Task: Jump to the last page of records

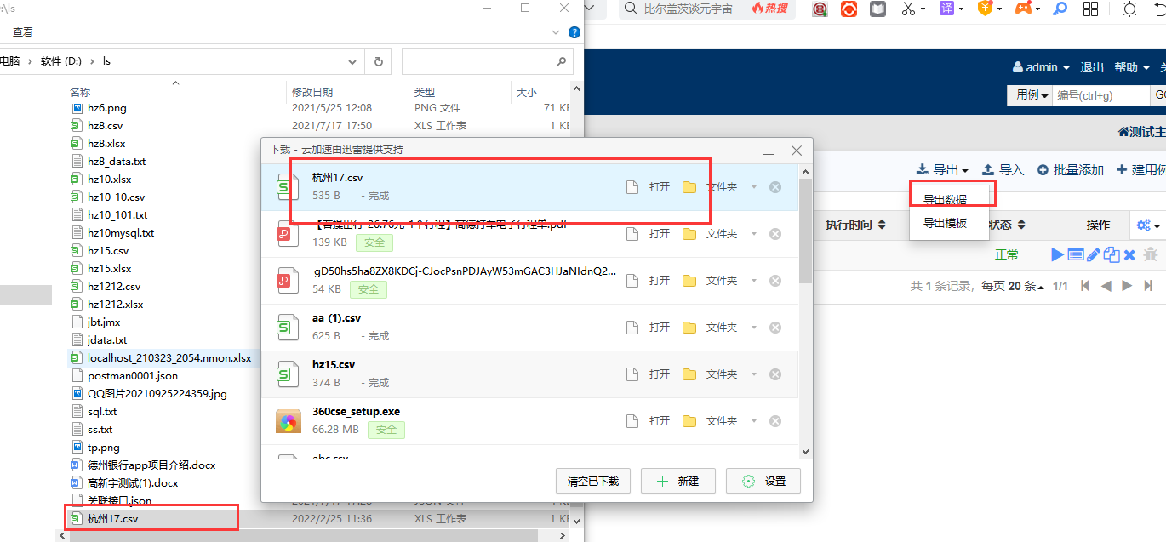Action: [1148, 286]
